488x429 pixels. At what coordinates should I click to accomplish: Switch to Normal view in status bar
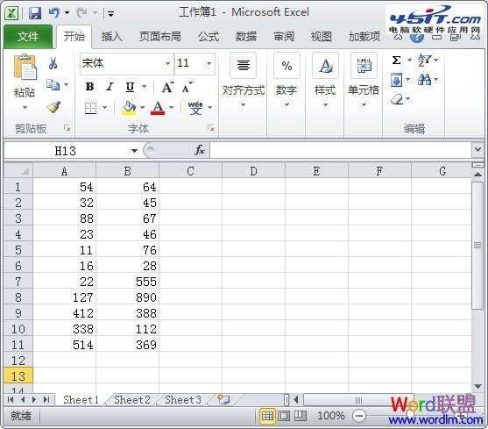pyautogui.click(x=267, y=416)
